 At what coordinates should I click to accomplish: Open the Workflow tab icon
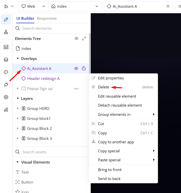(6, 32)
